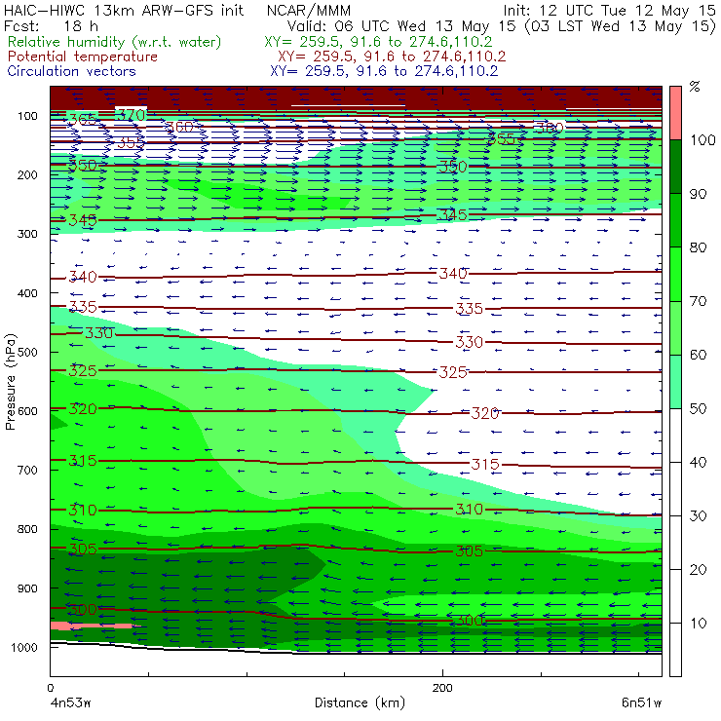The width and height of the screenshot is (721, 721).
Task: Click the "1000" pressure axis tick label
Action: (24, 647)
